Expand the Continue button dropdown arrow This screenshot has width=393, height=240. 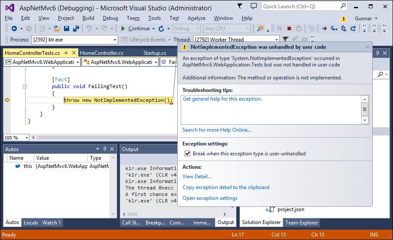click(153, 28)
